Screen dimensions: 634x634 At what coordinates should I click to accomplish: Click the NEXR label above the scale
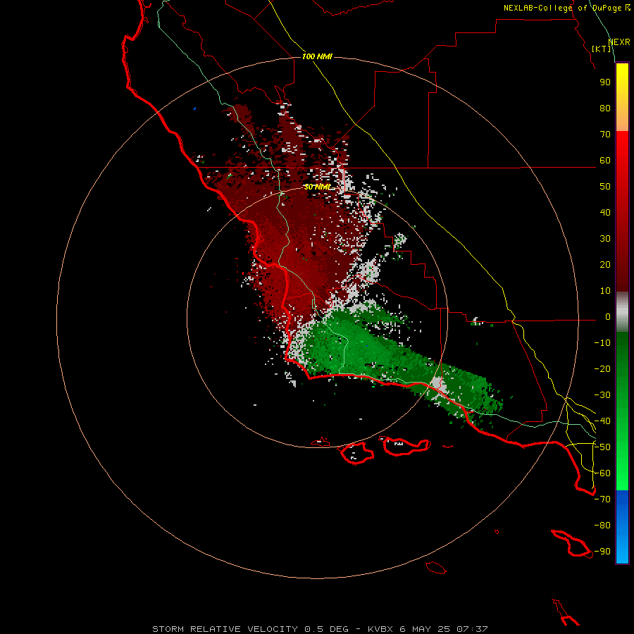pos(619,42)
